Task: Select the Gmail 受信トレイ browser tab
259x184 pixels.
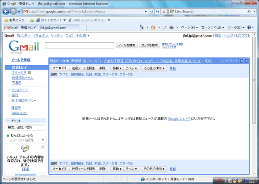Action: (41, 28)
